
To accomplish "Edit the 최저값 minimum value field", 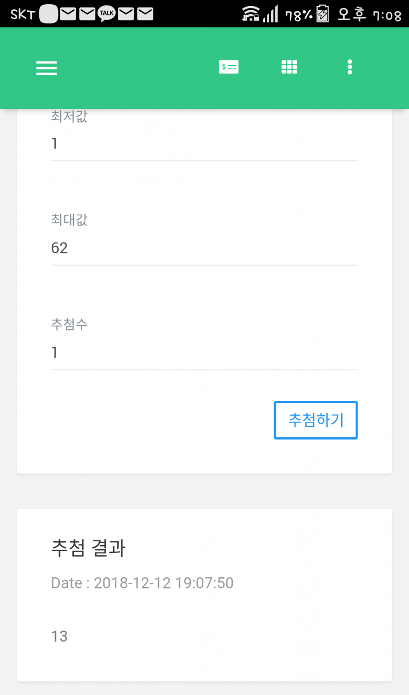I will pos(204,144).
